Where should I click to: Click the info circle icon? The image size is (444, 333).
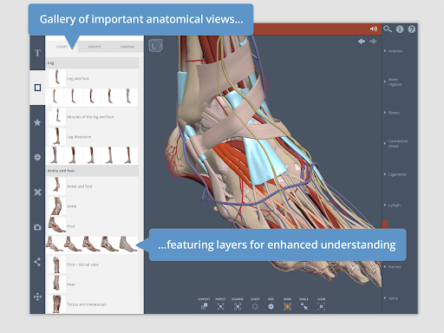click(400, 29)
